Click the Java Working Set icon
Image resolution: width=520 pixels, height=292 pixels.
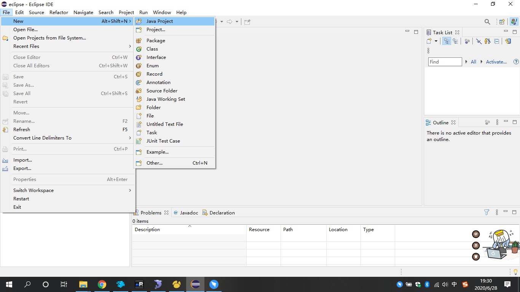[139, 99]
